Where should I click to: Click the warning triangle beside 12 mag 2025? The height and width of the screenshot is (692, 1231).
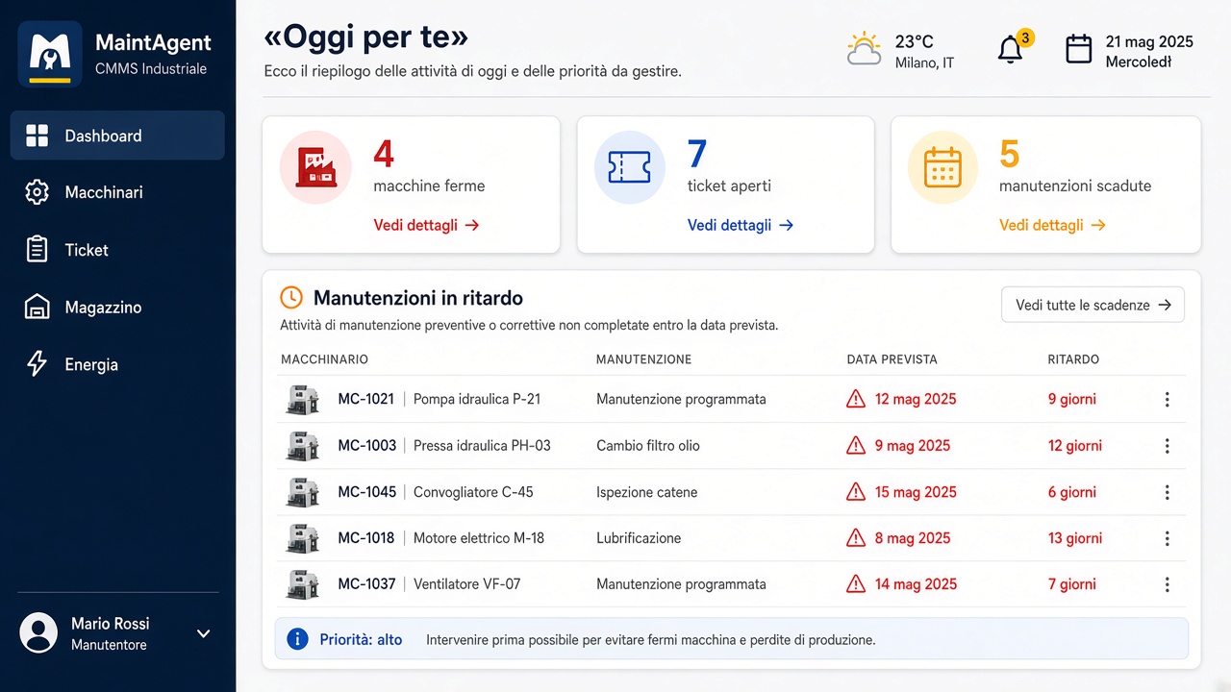(856, 399)
